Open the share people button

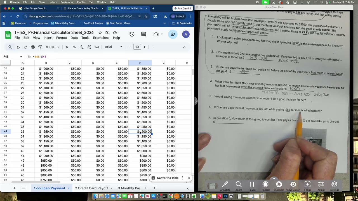(x=173, y=34)
